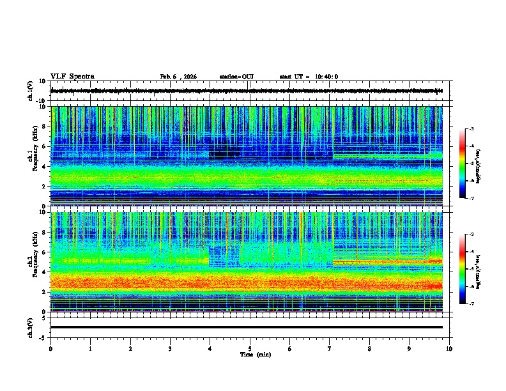The height and width of the screenshot is (391, 506).
Task: Click the ch.2 spectrogram color scale bar
Action: (x=462, y=269)
